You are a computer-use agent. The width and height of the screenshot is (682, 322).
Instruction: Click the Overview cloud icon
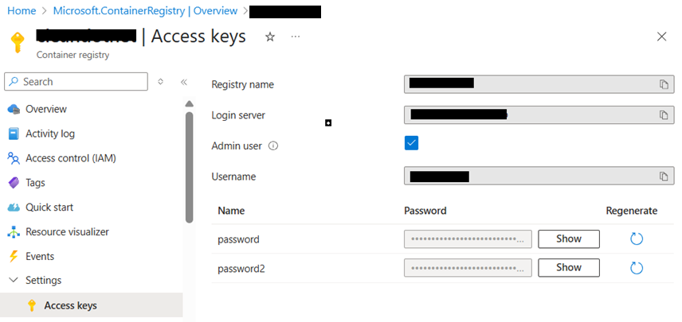point(14,109)
